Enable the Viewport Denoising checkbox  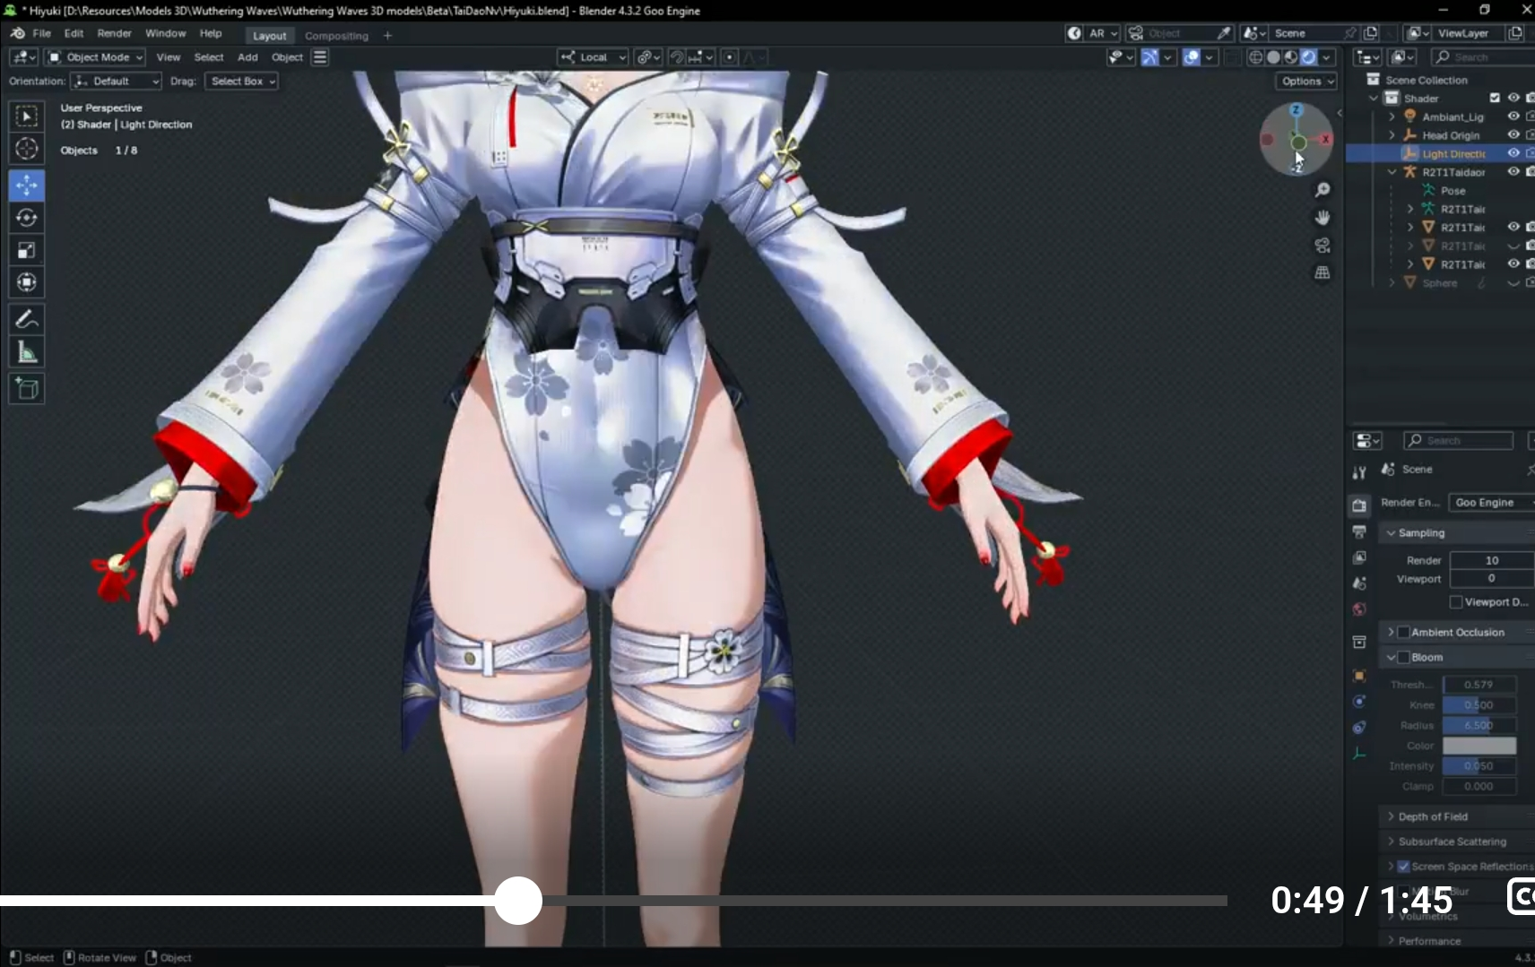pos(1456,602)
